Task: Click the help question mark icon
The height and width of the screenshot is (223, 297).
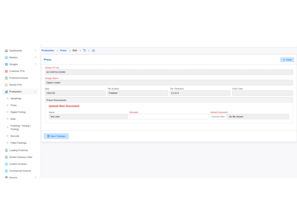Action: point(93,51)
